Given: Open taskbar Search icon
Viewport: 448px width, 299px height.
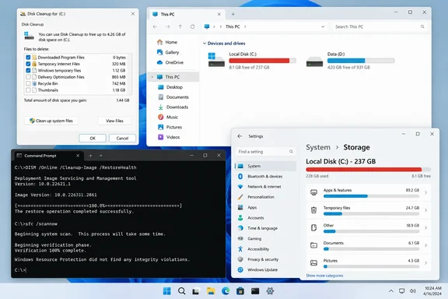Looking at the screenshot, I should click(x=181, y=291).
